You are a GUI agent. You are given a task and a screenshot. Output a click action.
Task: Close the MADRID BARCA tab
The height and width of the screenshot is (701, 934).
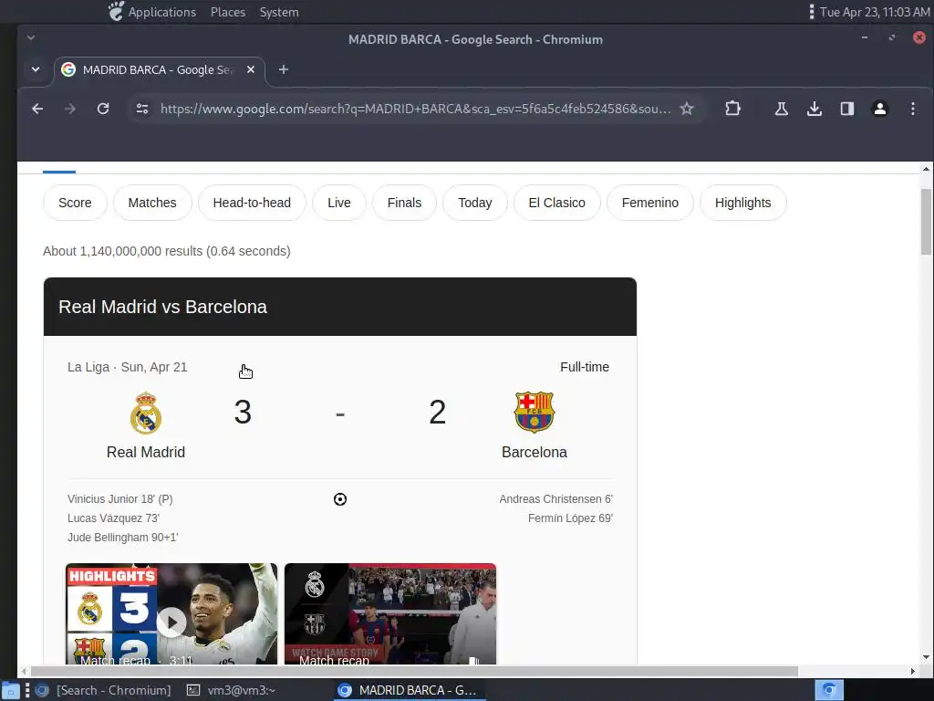(251, 69)
